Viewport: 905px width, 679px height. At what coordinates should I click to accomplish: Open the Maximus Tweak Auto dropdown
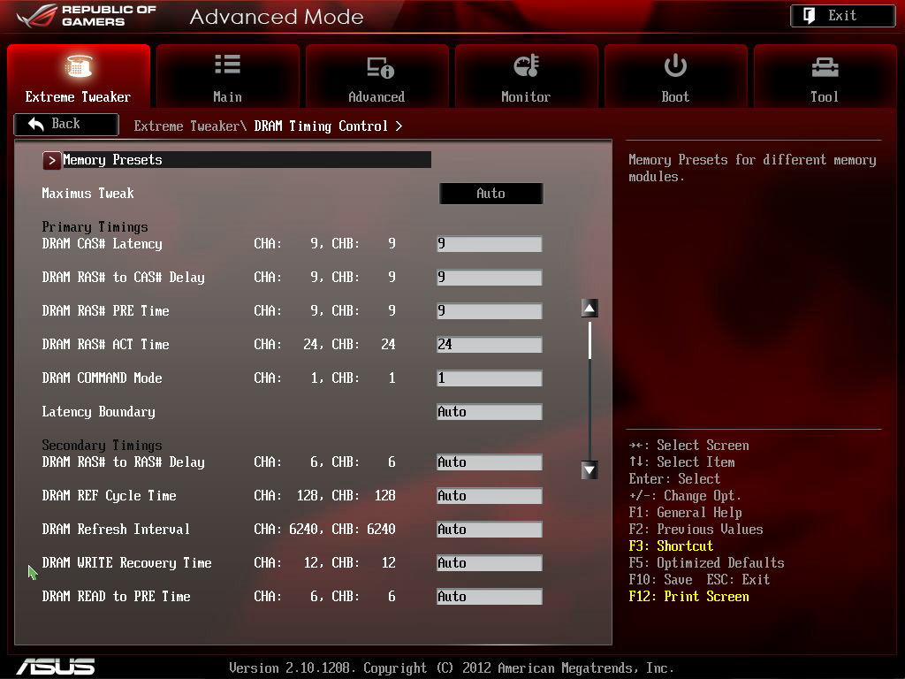click(491, 194)
